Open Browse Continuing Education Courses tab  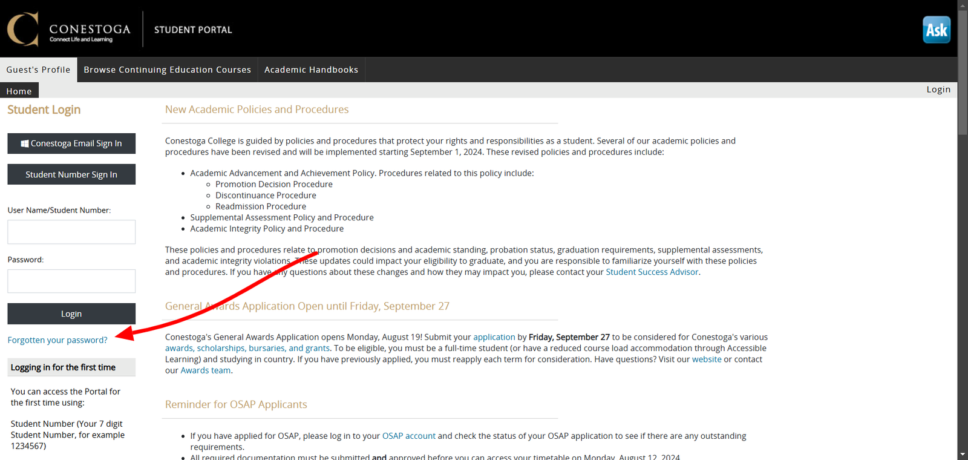pyautogui.click(x=168, y=70)
